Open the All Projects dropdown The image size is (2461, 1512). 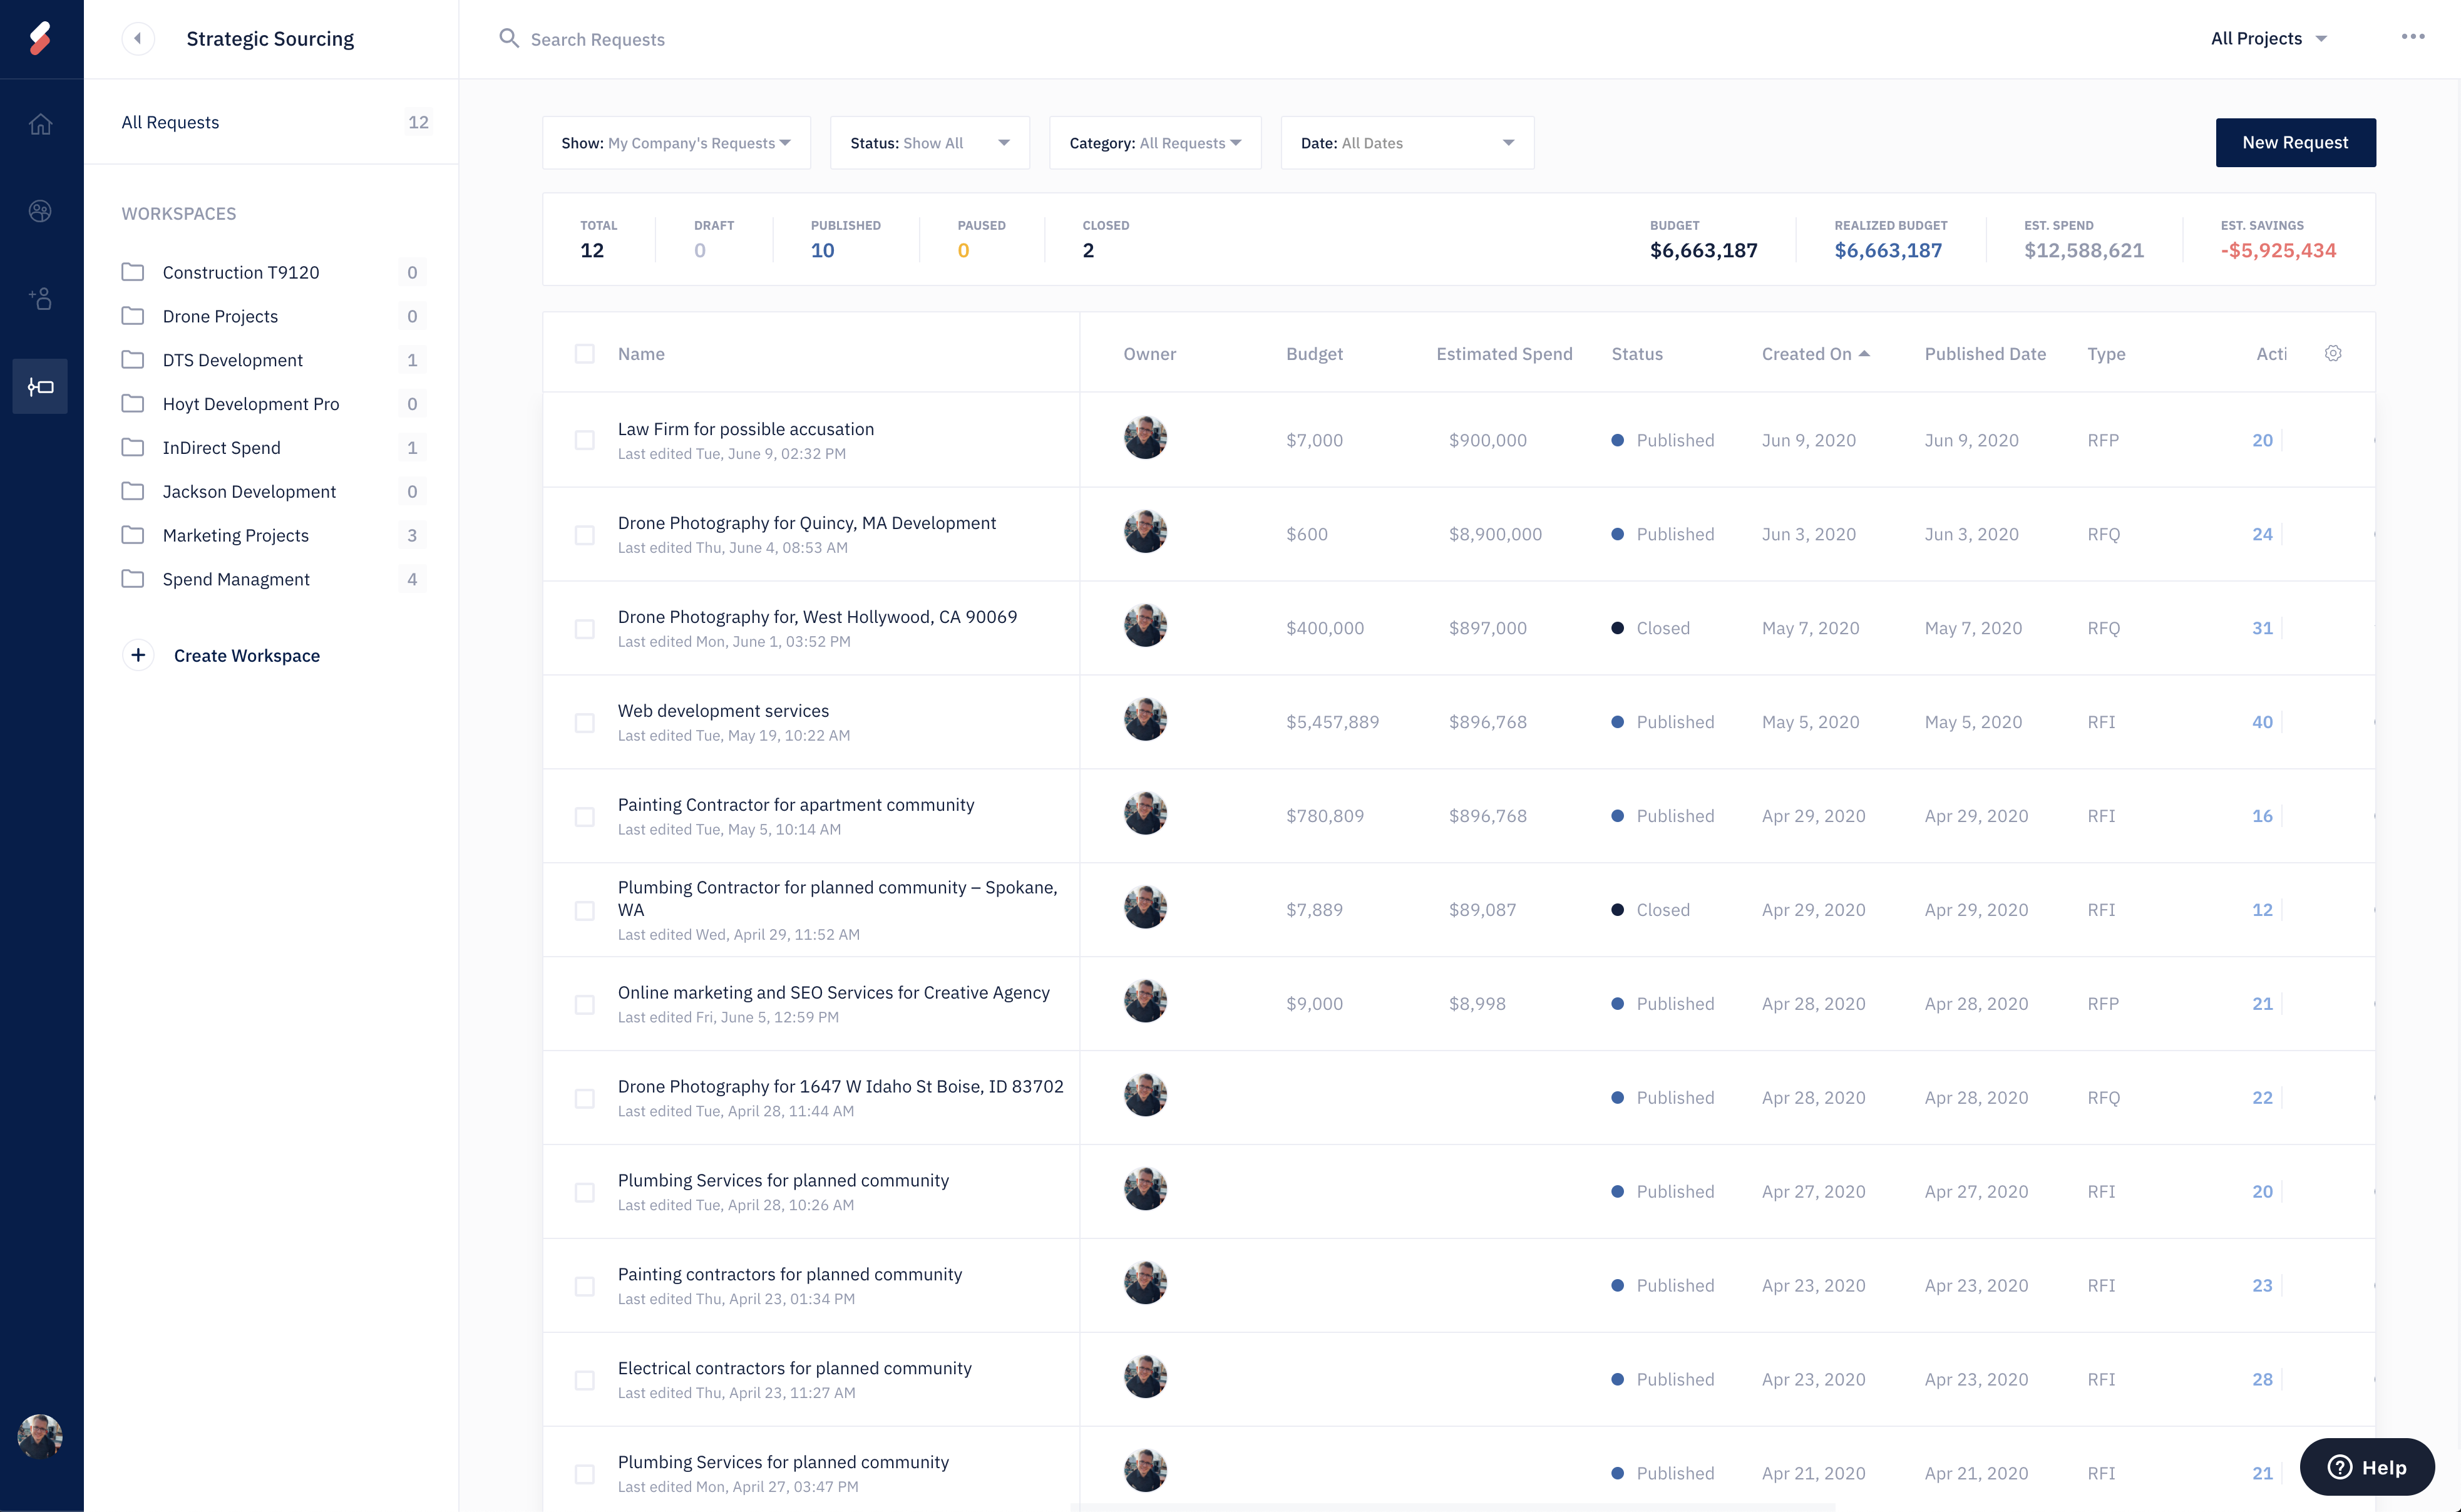(2268, 39)
